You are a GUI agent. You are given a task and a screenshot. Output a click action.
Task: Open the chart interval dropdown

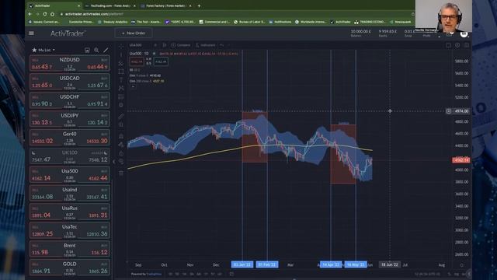pos(155,45)
